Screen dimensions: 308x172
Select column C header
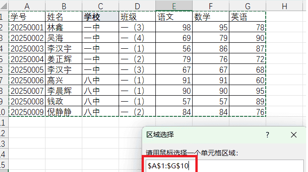(x=100, y=6)
